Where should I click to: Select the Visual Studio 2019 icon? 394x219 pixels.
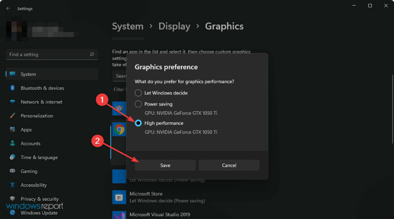[119, 215]
